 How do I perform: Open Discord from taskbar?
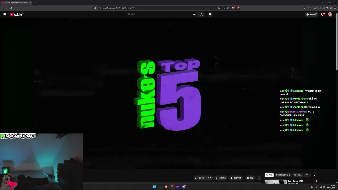(x=184, y=187)
